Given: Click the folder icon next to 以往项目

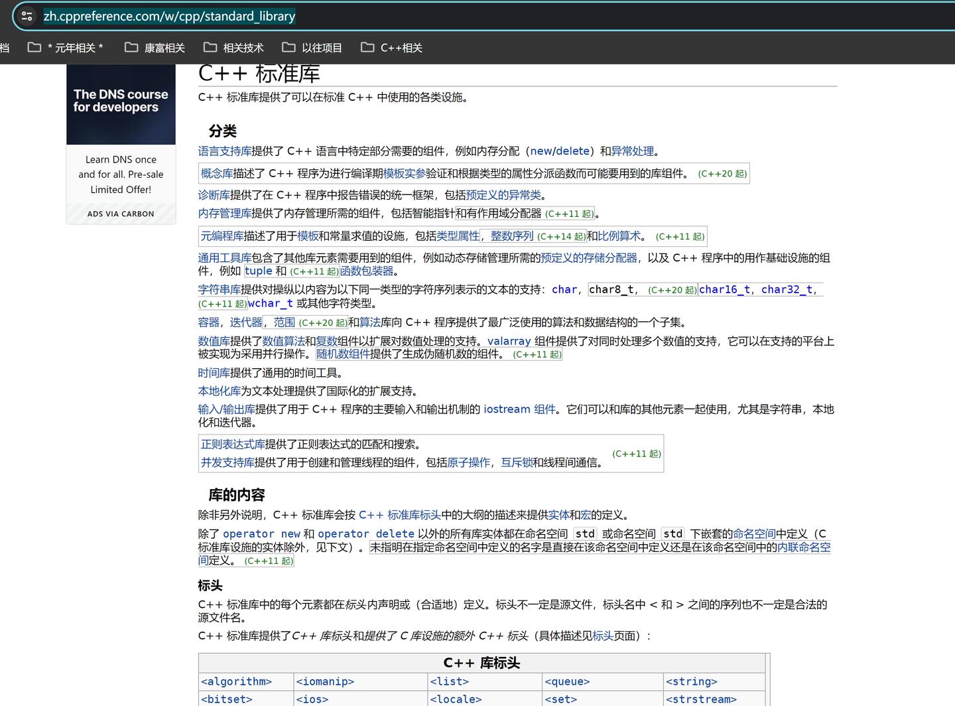Looking at the screenshot, I should (x=288, y=47).
